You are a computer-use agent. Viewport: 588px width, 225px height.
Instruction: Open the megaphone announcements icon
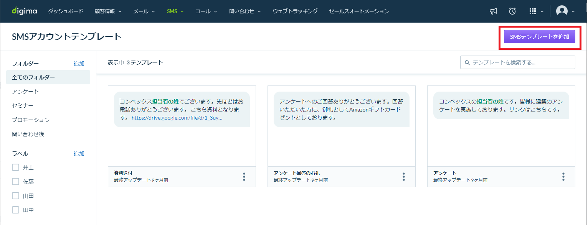(x=494, y=11)
